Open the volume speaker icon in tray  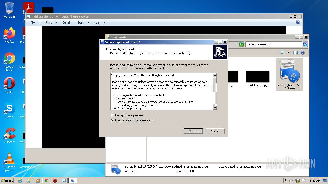[x=291, y=181]
